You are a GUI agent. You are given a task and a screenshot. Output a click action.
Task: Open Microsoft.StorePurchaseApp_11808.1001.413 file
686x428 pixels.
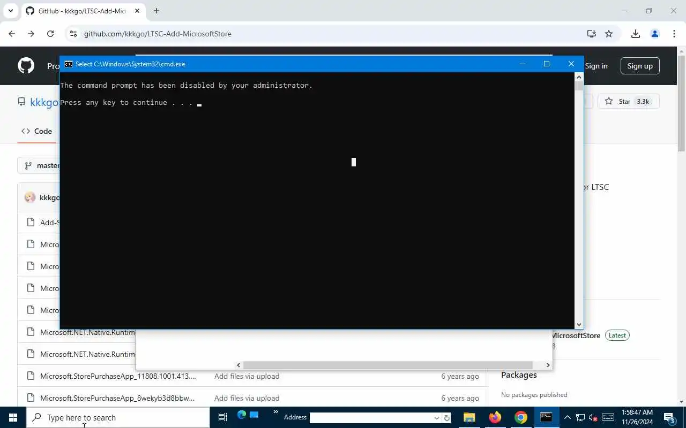click(x=118, y=376)
